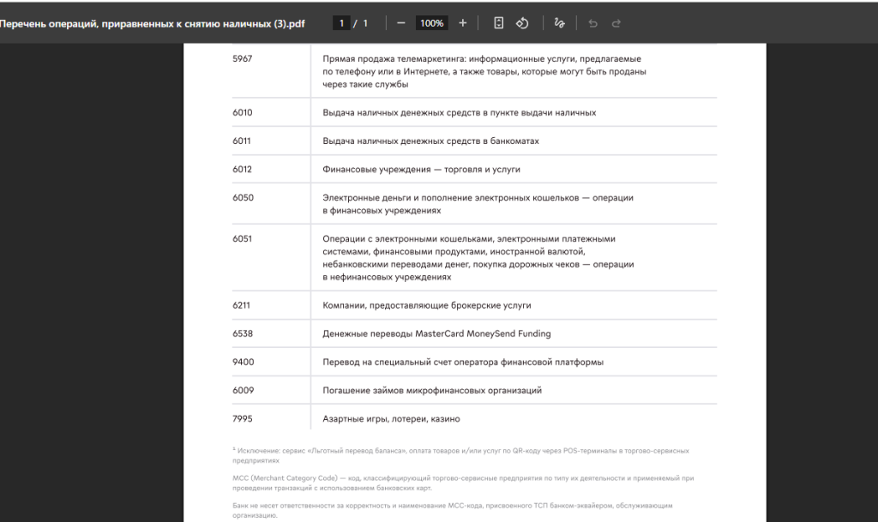Click the current page number field

[341, 23]
